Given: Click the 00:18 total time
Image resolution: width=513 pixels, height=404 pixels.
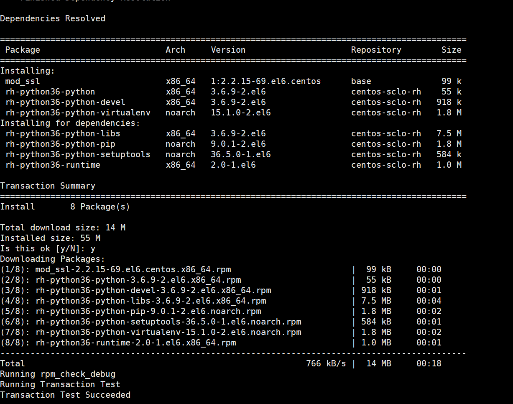Looking at the screenshot, I should 429,363.
